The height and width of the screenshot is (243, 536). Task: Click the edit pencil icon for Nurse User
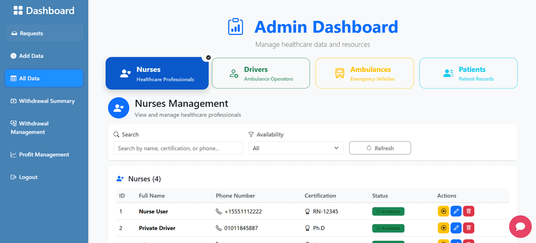tap(456, 211)
